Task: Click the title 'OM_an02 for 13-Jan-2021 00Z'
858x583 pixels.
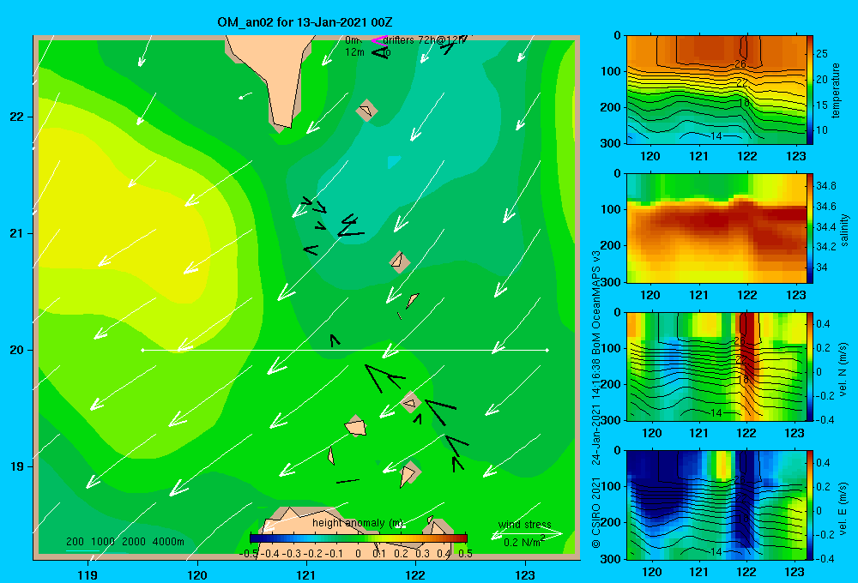Action: pos(305,22)
